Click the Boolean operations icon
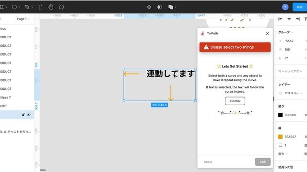 click(171, 7)
